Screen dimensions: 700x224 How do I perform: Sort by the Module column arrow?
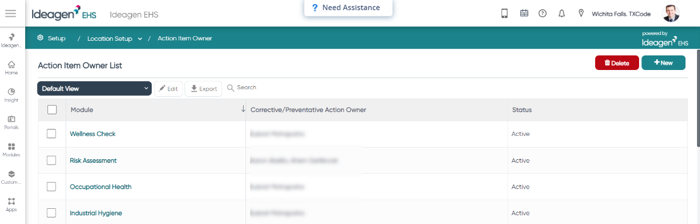(243, 109)
